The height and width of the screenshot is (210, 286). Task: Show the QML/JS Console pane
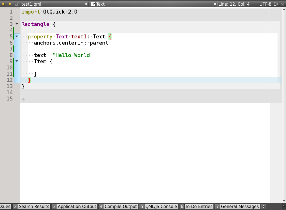pyautogui.click(x=158, y=207)
